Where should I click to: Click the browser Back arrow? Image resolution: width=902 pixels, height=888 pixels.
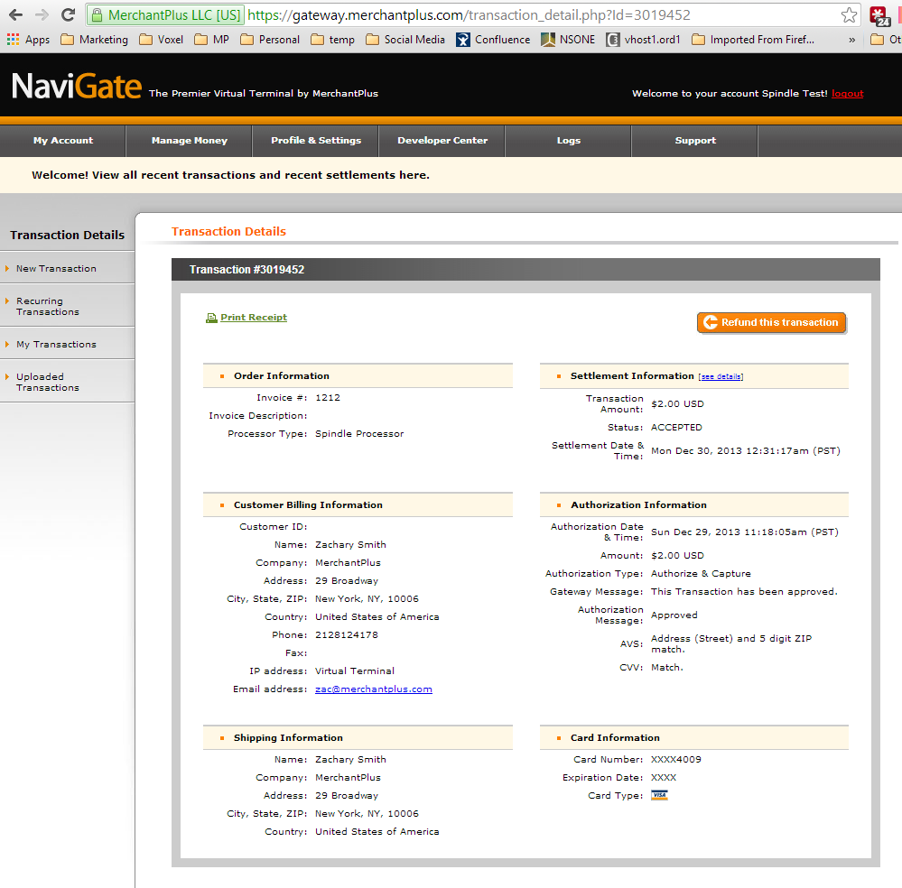click(15, 15)
